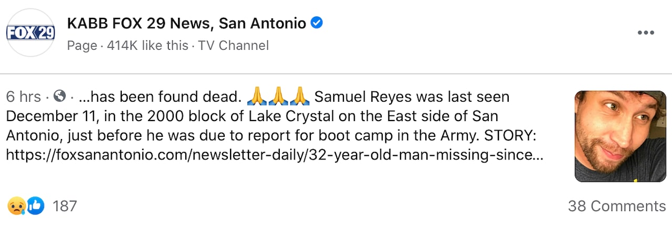The height and width of the screenshot is (225, 672).
Task: Show the 187 reactions list
Action: click(65, 206)
